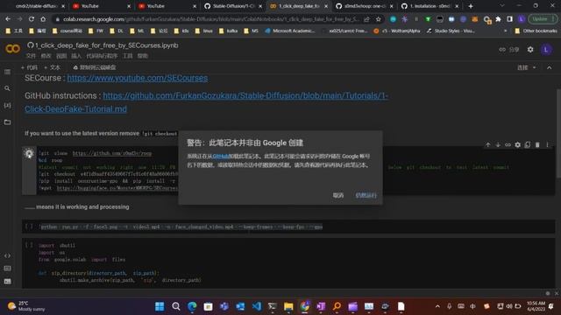Image resolution: width=561 pixels, height=315 pixels.
Task: Open the code snippets icon in left sidebar
Action: [7, 255]
